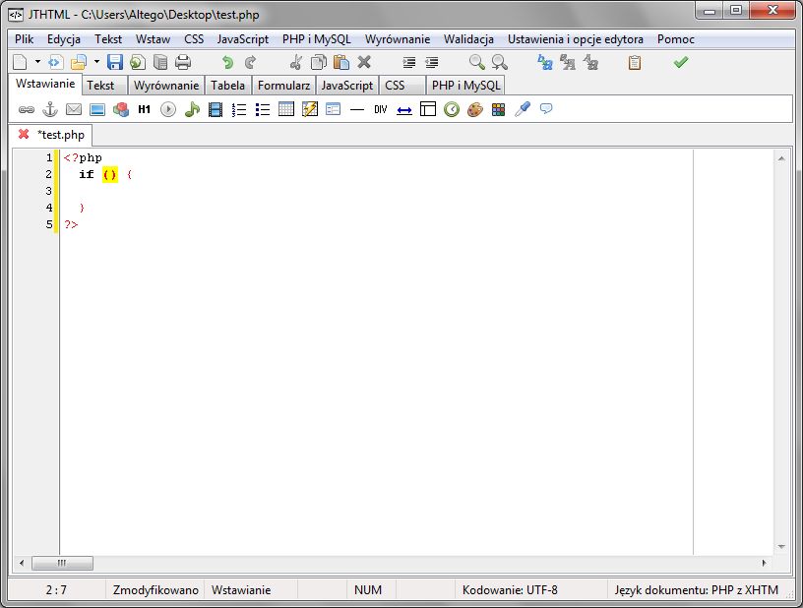Open the Walidacja menu

click(468, 39)
